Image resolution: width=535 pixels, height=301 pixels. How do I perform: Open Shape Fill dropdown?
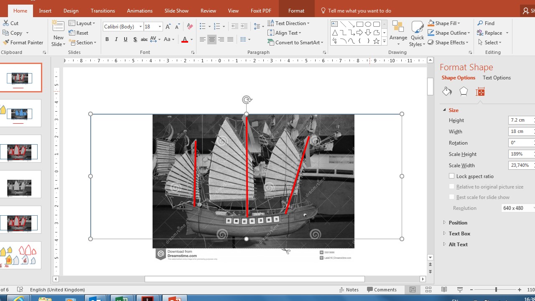[x=443, y=23]
